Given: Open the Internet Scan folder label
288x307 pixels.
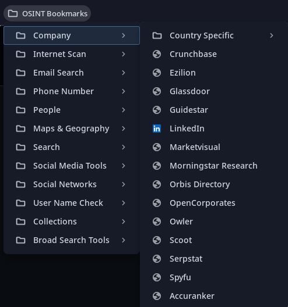Looking at the screenshot, I should (x=59, y=54).
